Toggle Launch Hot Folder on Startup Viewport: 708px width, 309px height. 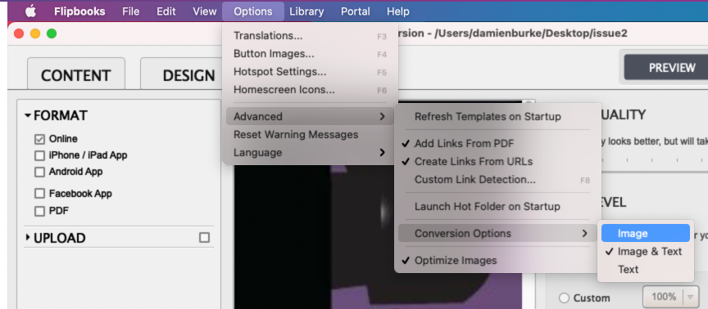497,206
